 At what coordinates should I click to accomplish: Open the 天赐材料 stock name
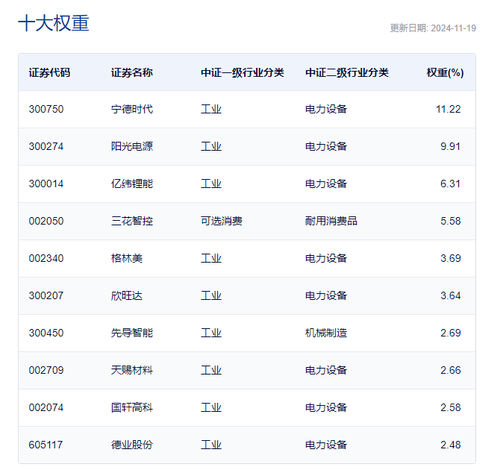tap(131, 370)
